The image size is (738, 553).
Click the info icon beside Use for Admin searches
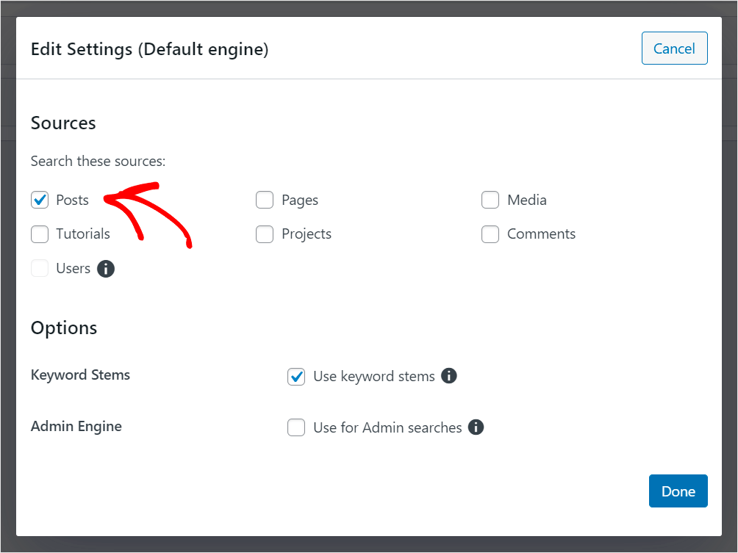[x=476, y=427]
